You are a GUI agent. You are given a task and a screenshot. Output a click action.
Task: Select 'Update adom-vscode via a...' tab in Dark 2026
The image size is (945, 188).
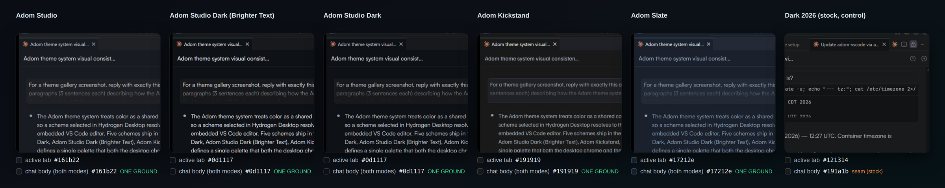(x=850, y=44)
